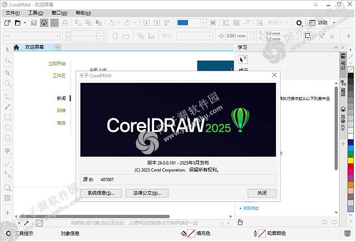356x242 pixels.
Task: Add a new document tab with plus
Action: tap(58, 47)
